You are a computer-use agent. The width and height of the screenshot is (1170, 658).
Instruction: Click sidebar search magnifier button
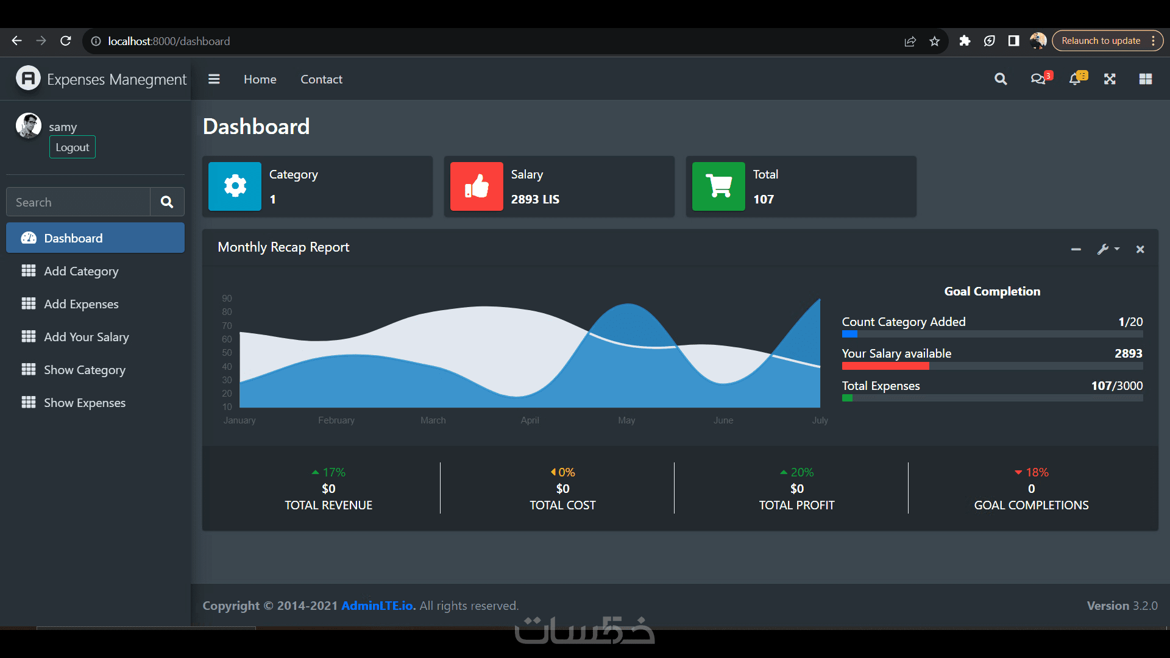point(167,202)
